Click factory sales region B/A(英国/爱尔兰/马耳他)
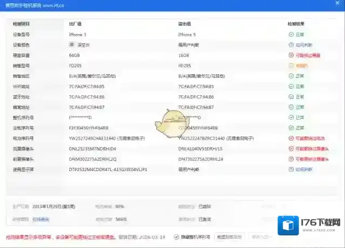 [x=92, y=76]
